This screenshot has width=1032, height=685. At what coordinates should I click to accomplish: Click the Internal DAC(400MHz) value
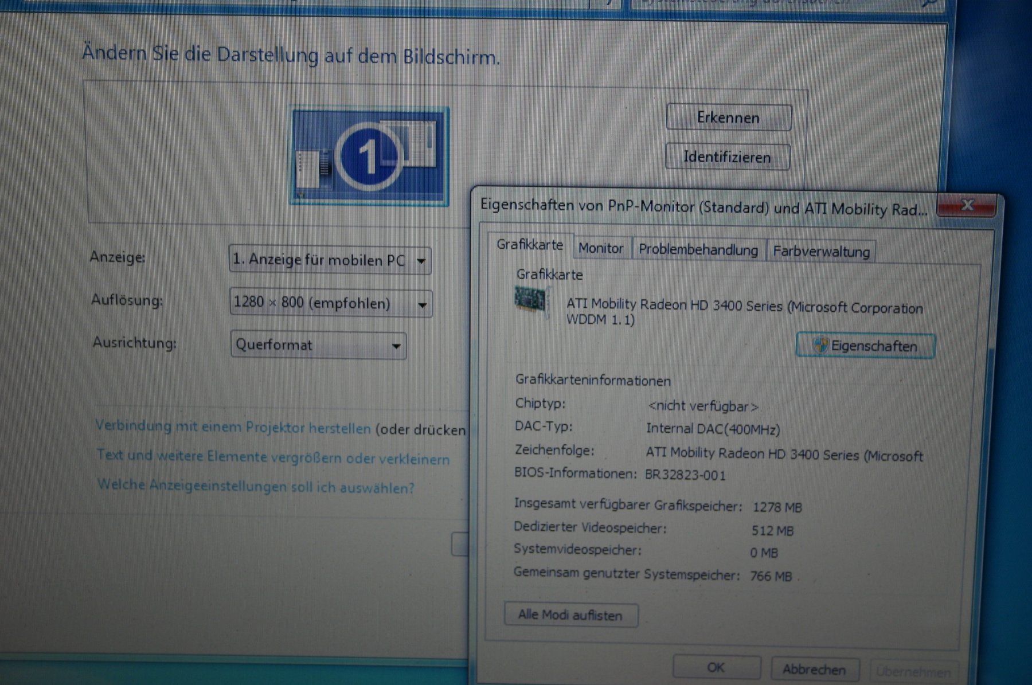[713, 429]
